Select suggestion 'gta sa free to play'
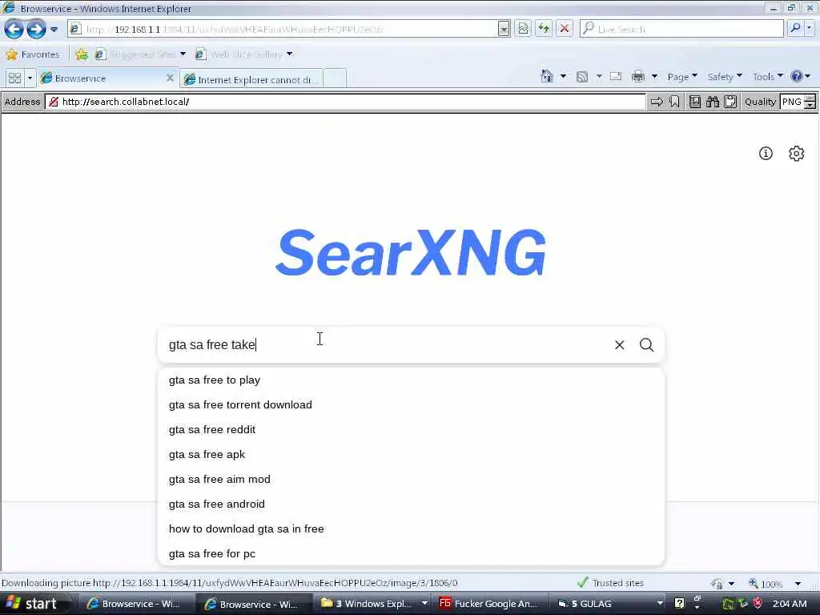Image resolution: width=820 pixels, height=615 pixels. coord(411,380)
